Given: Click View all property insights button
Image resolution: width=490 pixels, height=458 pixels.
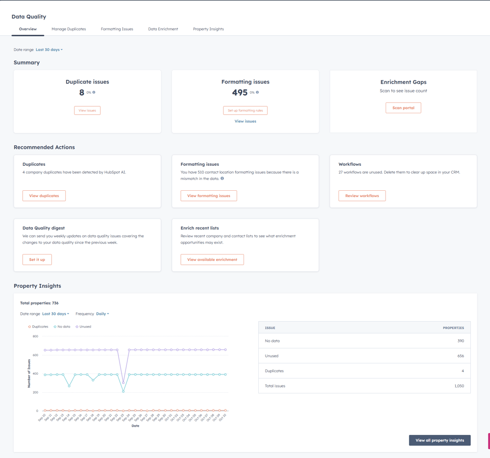Looking at the screenshot, I should click(x=440, y=440).
